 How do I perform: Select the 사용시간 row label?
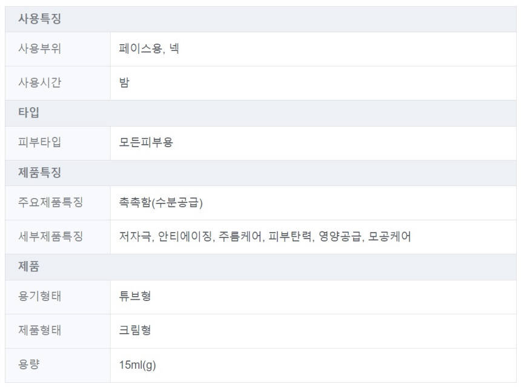click(39, 83)
